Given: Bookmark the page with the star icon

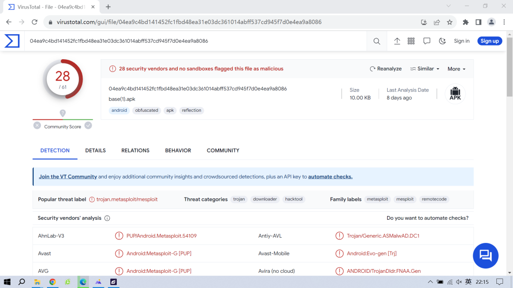Looking at the screenshot, I should pos(449,22).
